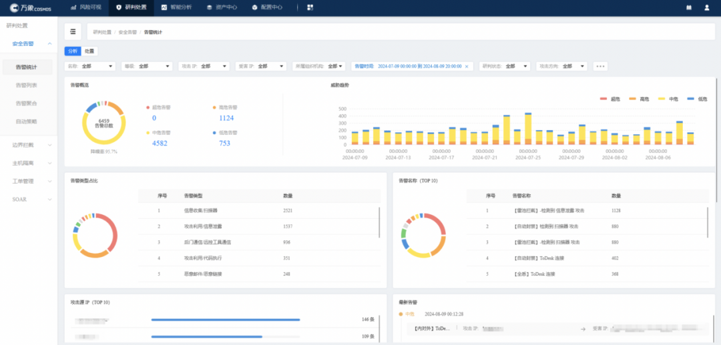Toggle the 高危 legend in threat trend chart

tap(639, 99)
